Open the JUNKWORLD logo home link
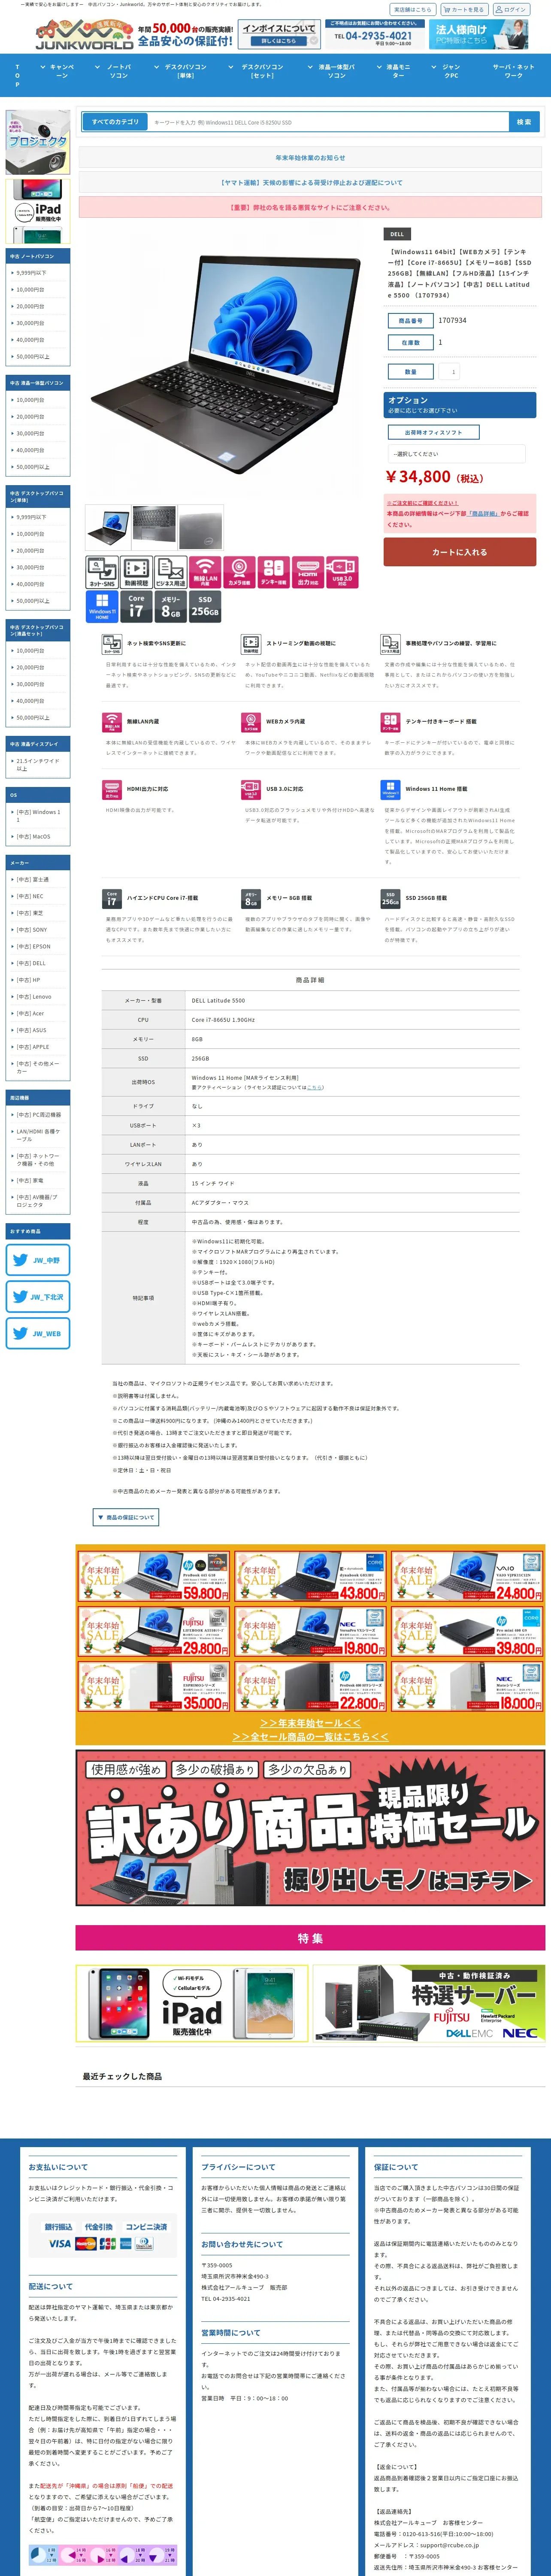 [x=84, y=35]
